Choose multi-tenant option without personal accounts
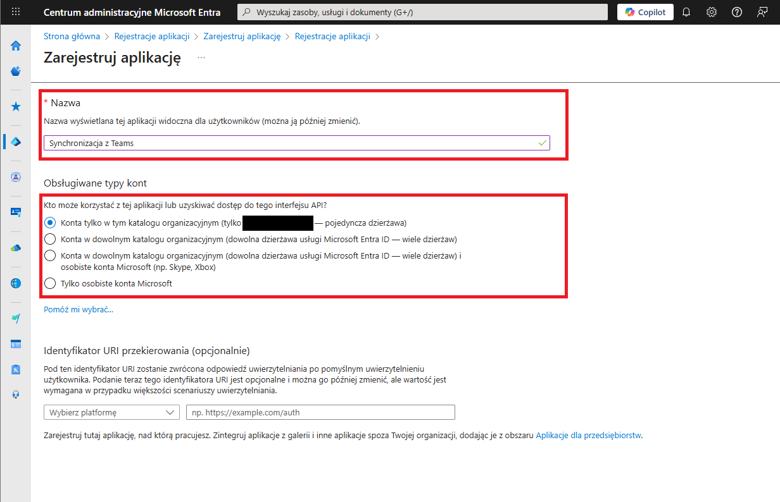 50,239
